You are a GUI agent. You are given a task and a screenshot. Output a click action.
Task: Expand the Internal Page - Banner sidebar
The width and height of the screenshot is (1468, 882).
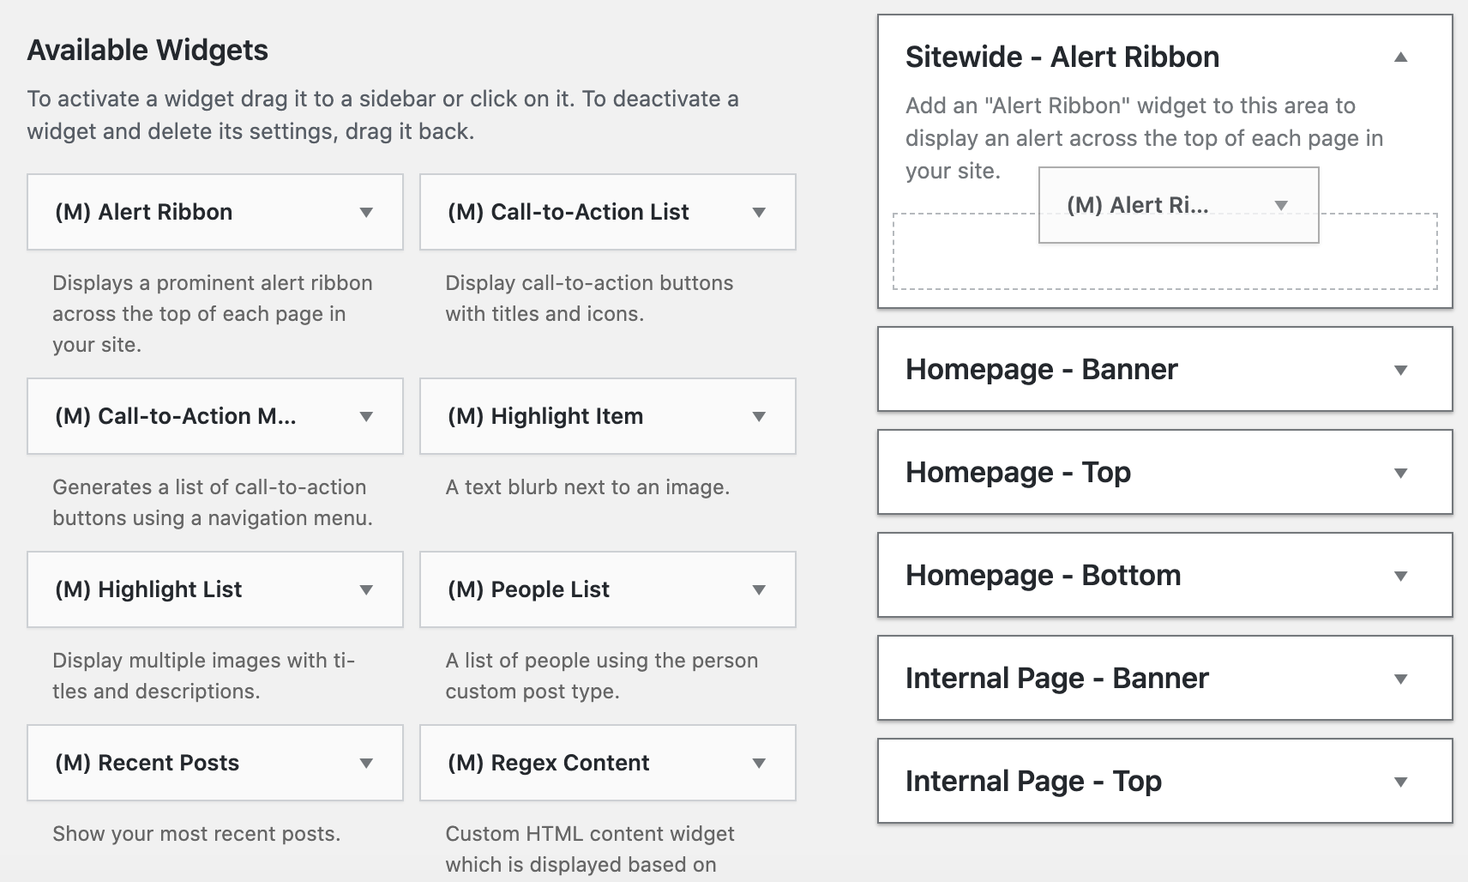coord(1400,678)
